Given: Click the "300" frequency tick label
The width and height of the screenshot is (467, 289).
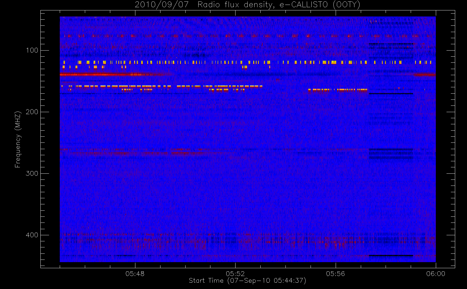Looking at the screenshot, I should tap(32, 173).
